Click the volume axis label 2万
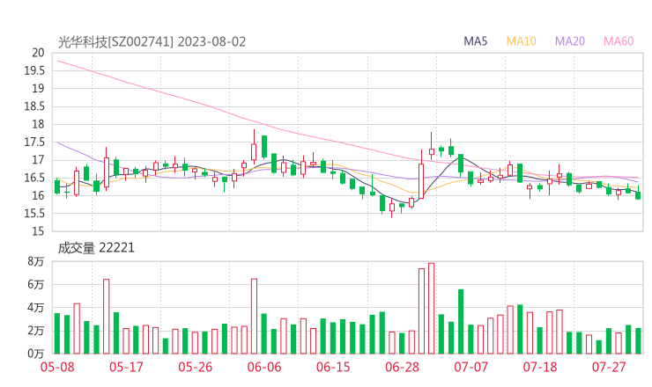652x387 pixels. point(36,331)
